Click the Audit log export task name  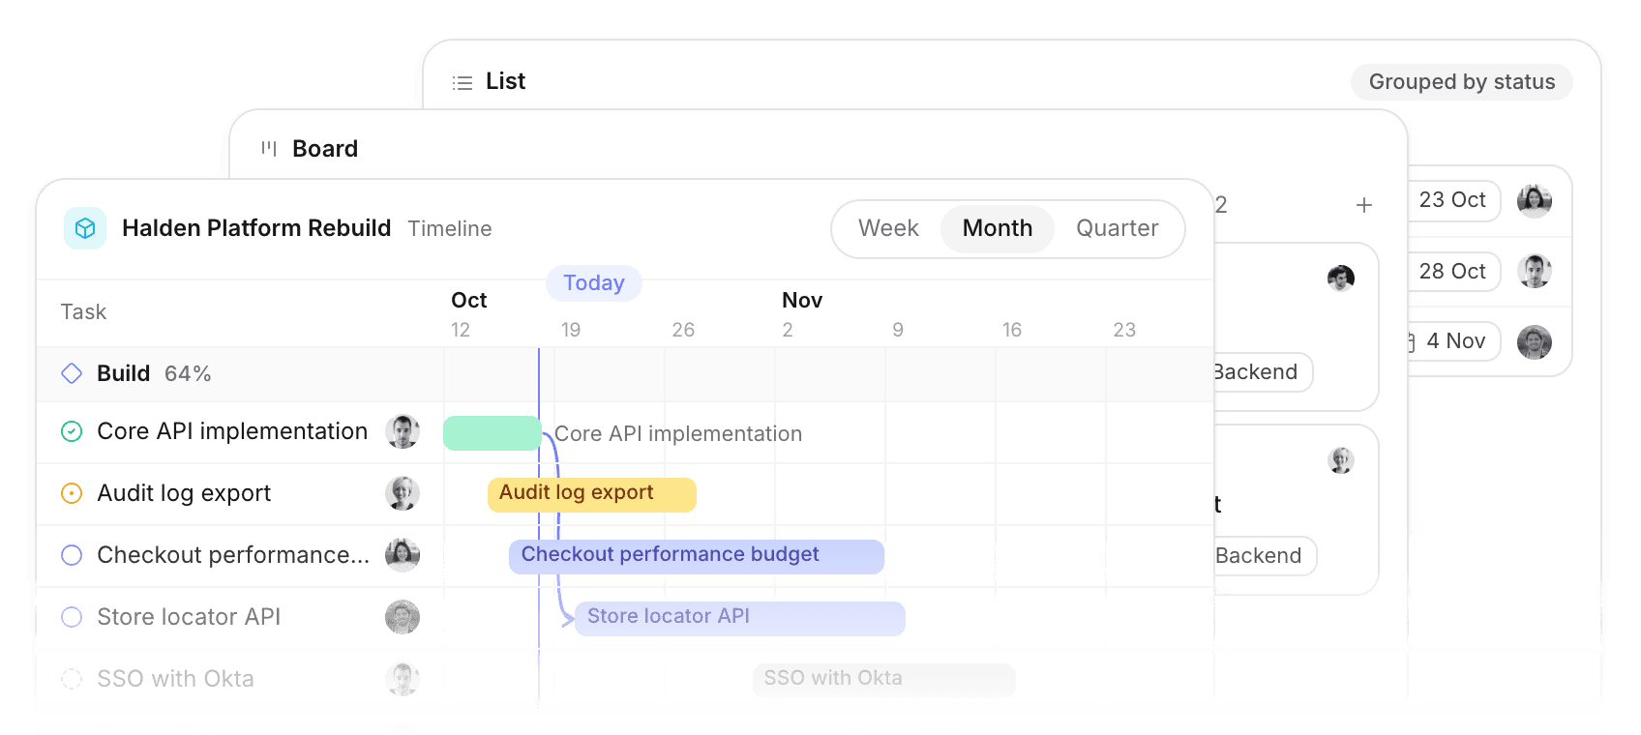click(184, 493)
